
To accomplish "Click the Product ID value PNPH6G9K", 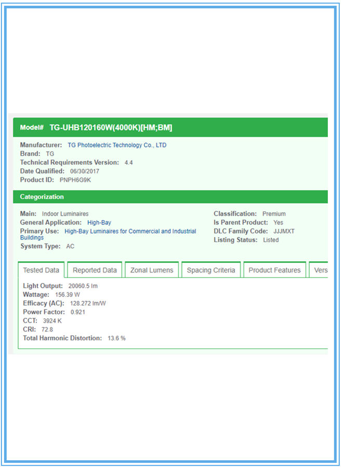I will 75,180.
